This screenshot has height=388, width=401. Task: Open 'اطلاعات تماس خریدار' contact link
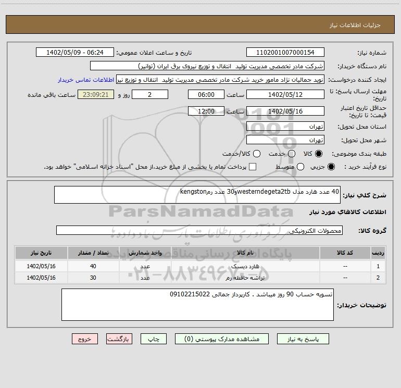click(x=86, y=80)
